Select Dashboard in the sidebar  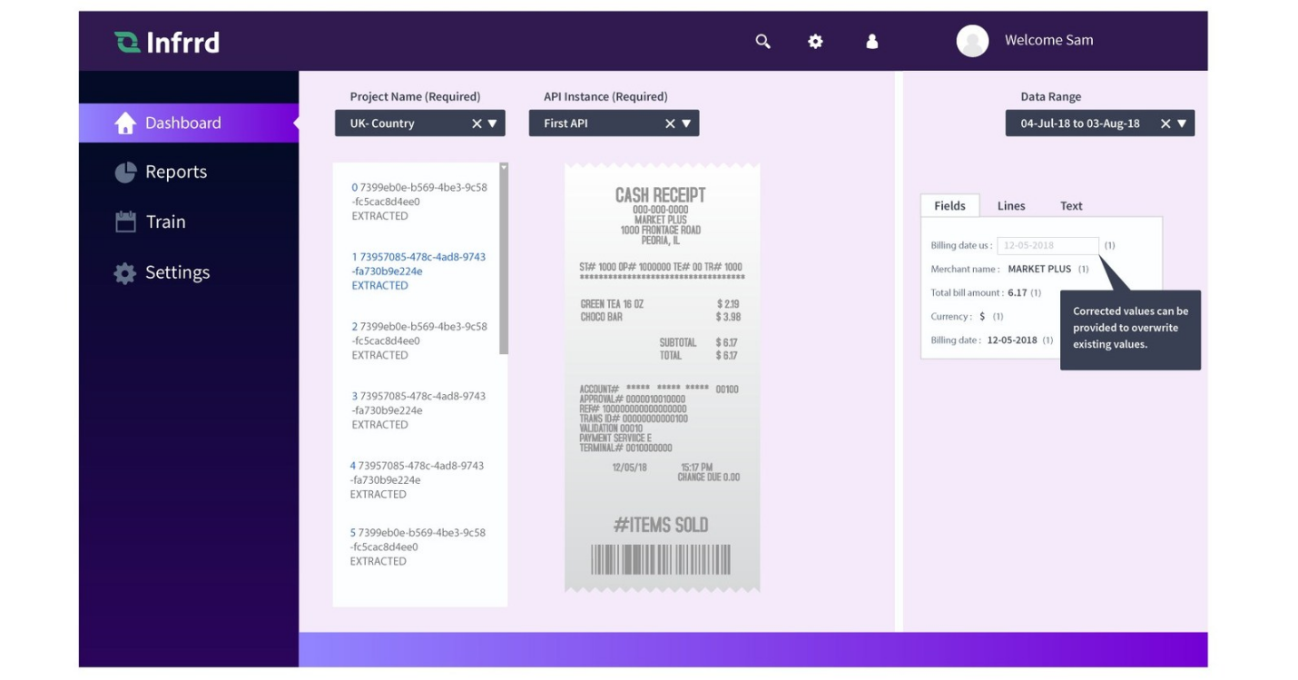182,123
